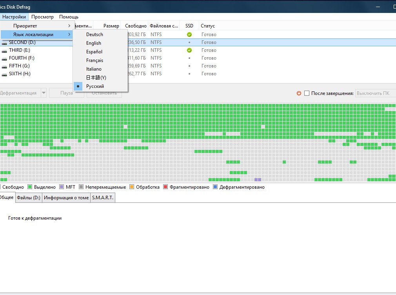
Task: Open Дефрагментация button dropdown arrow
Action: coord(44,93)
